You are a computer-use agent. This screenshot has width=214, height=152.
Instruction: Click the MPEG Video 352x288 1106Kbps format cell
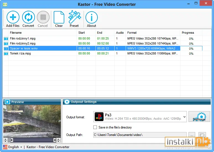click(x=153, y=54)
